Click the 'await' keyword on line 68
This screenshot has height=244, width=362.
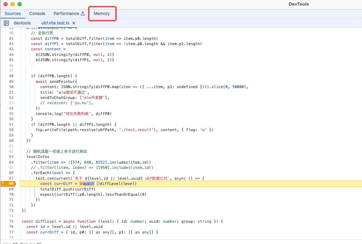88,184
